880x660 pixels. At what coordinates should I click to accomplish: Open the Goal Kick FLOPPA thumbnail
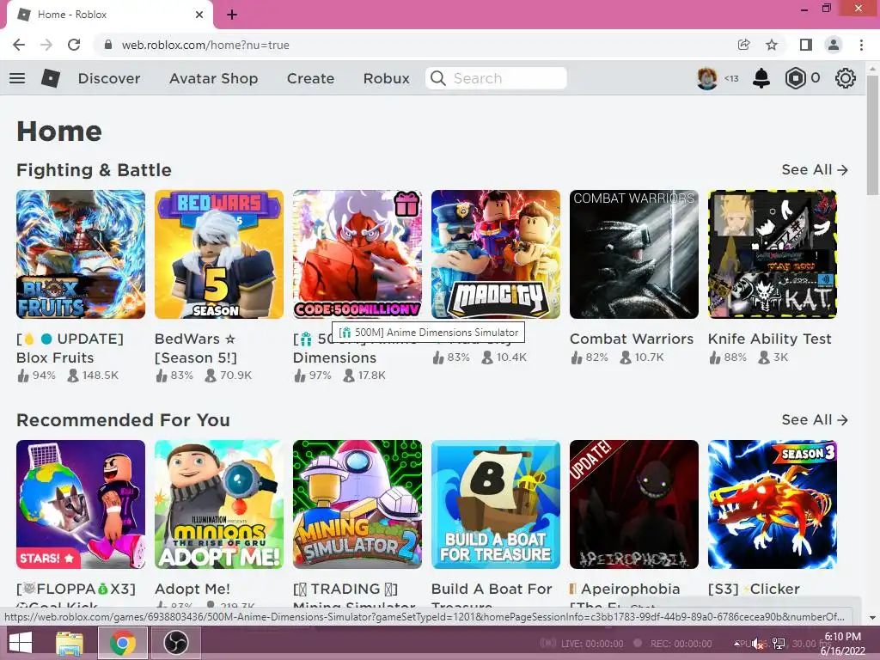[x=81, y=504]
